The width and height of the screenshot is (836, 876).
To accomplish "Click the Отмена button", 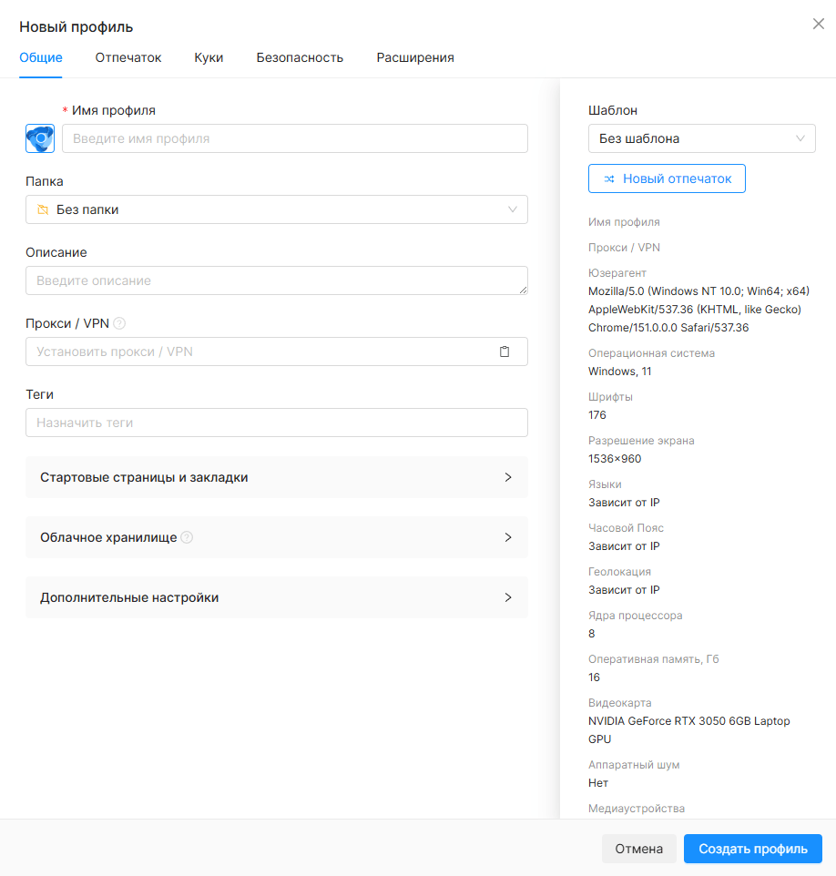I will pos(638,849).
